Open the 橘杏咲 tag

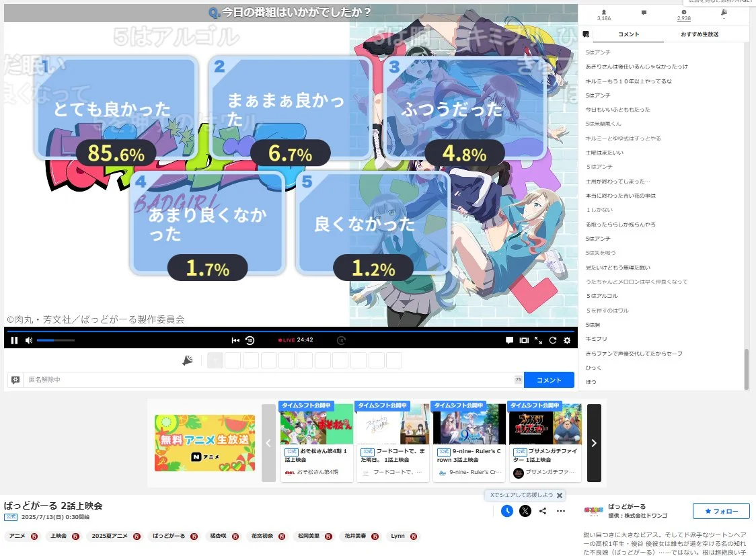tap(218, 536)
